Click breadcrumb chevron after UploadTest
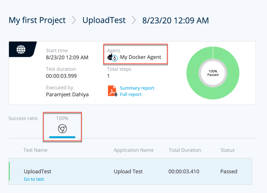267x193 pixels. point(134,20)
